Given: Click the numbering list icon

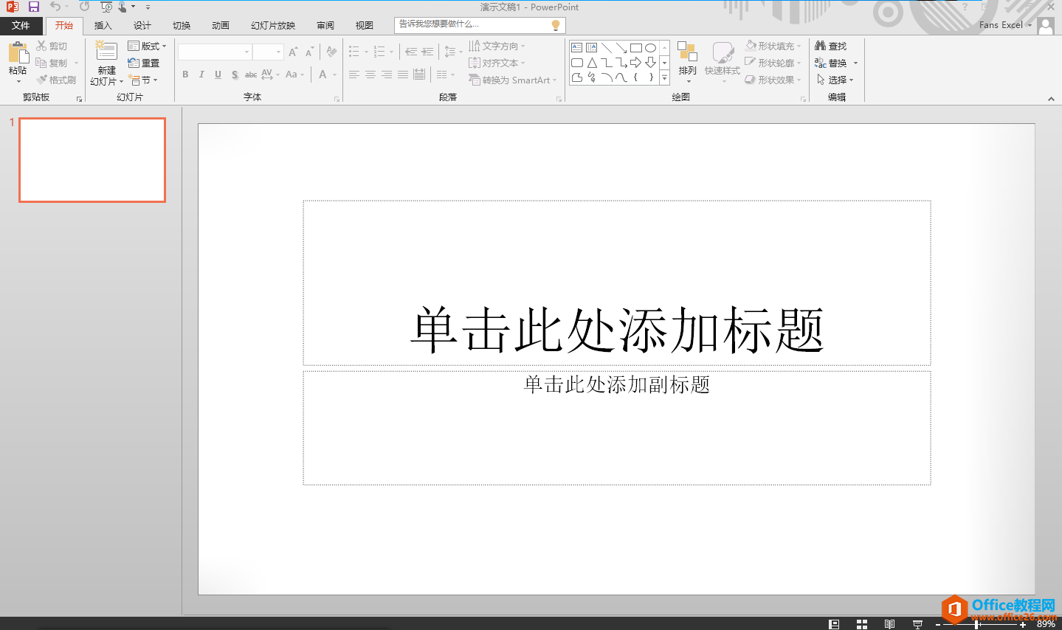Looking at the screenshot, I should click(x=379, y=52).
